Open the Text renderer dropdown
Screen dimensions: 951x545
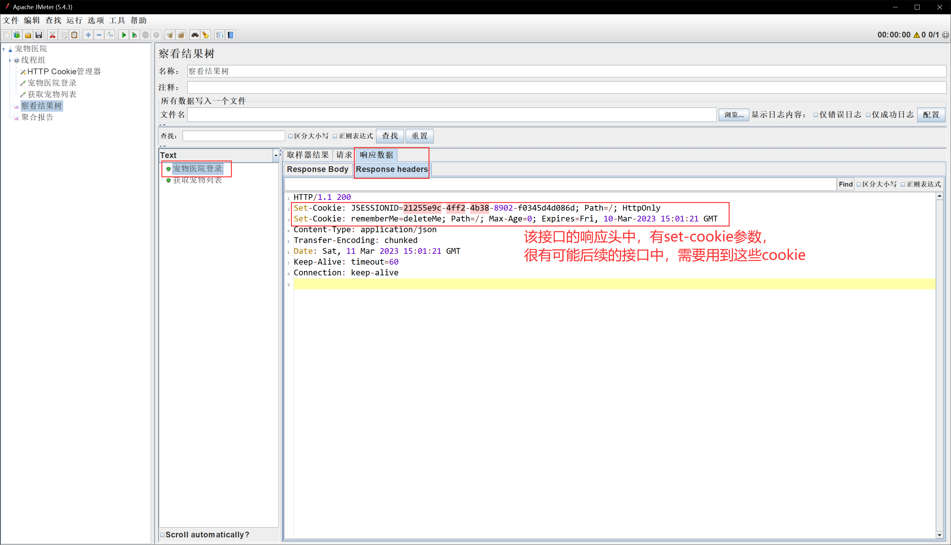tap(276, 155)
